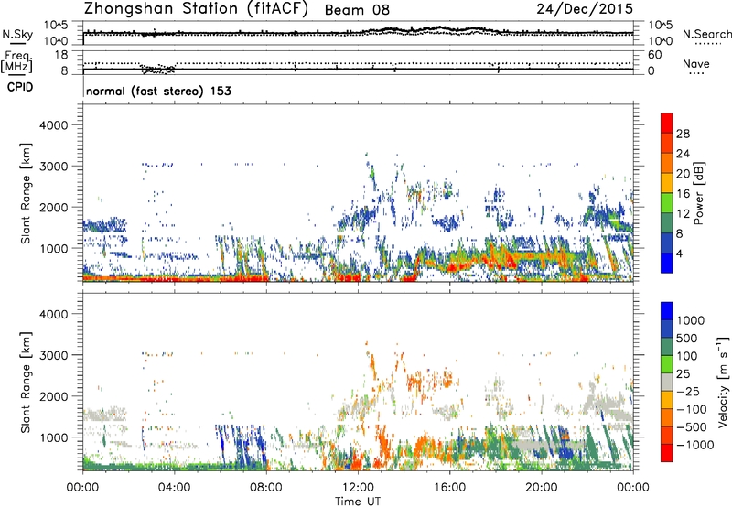
Task: Click the '1000' label on Velocity colorbar
Action: pyautogui.click(x=691, y=320)
